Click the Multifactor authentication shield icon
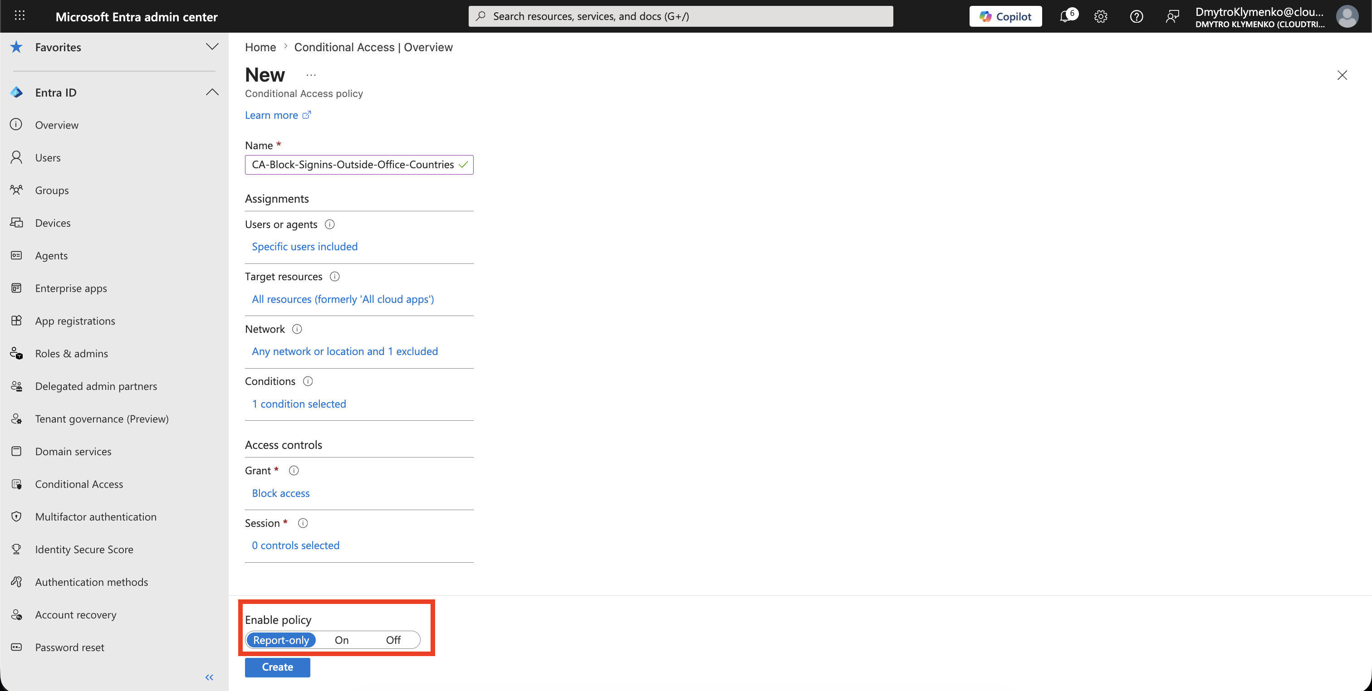 (x=16, y=516)
